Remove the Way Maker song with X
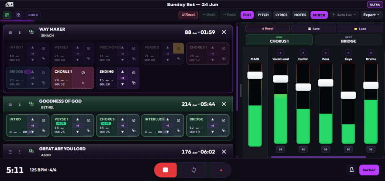This screenshot has height=181, width=385. click(x=224, y=32)
